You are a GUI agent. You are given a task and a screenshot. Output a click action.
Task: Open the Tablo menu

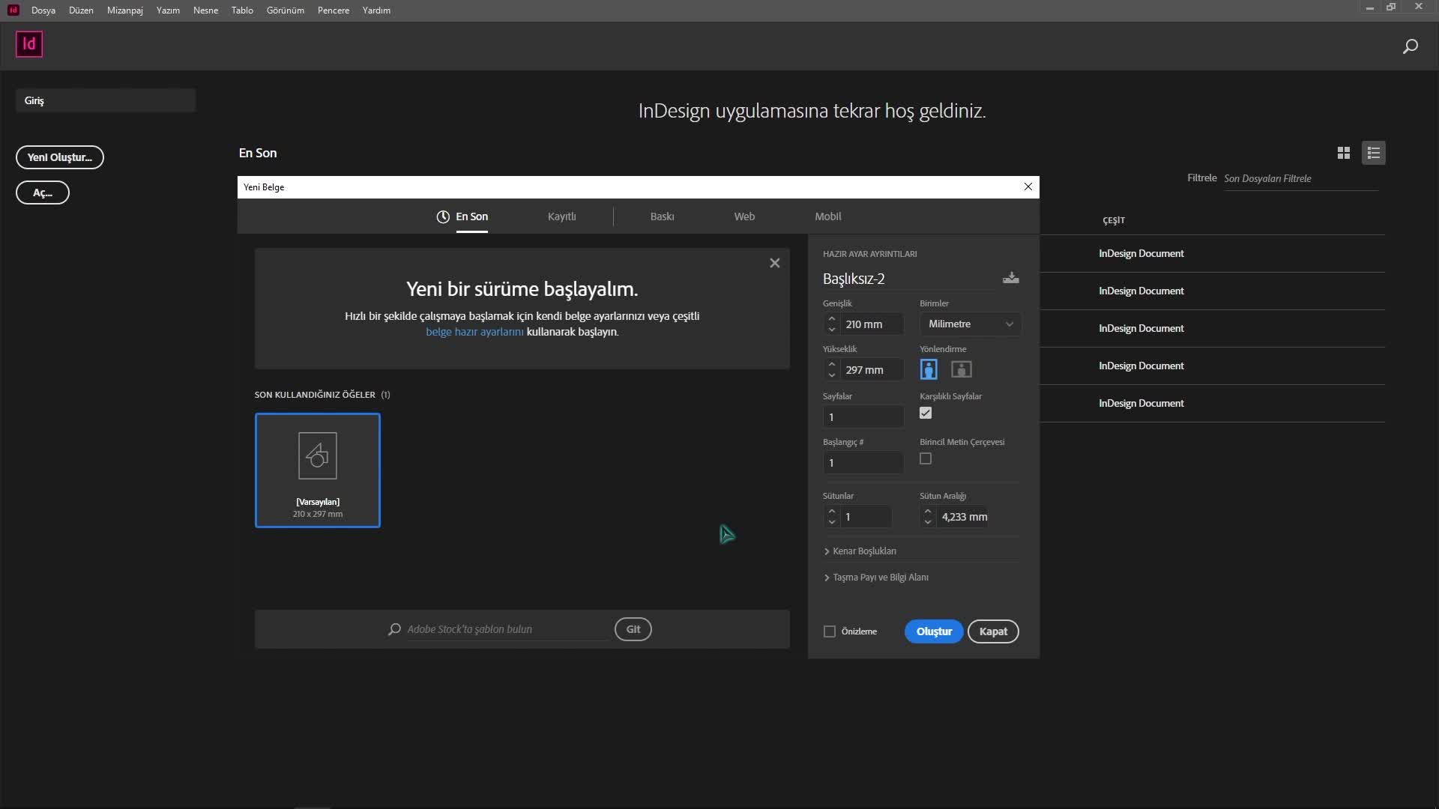(x=242, y=10)
